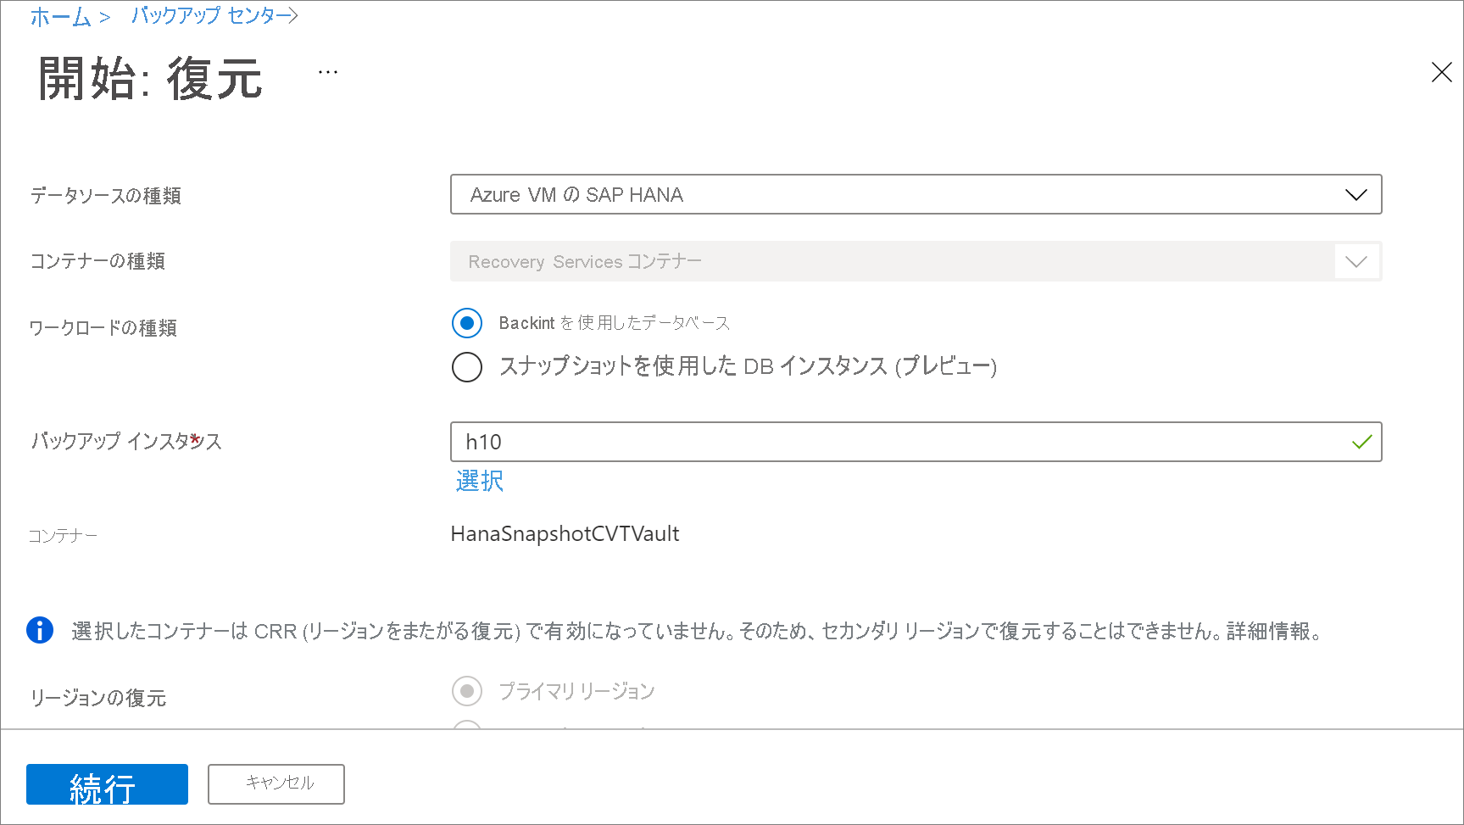Click the バックアップ インスタンス label
This screenshot has width=1464, height=825.
pyautogui.click(x=126, y=441)
